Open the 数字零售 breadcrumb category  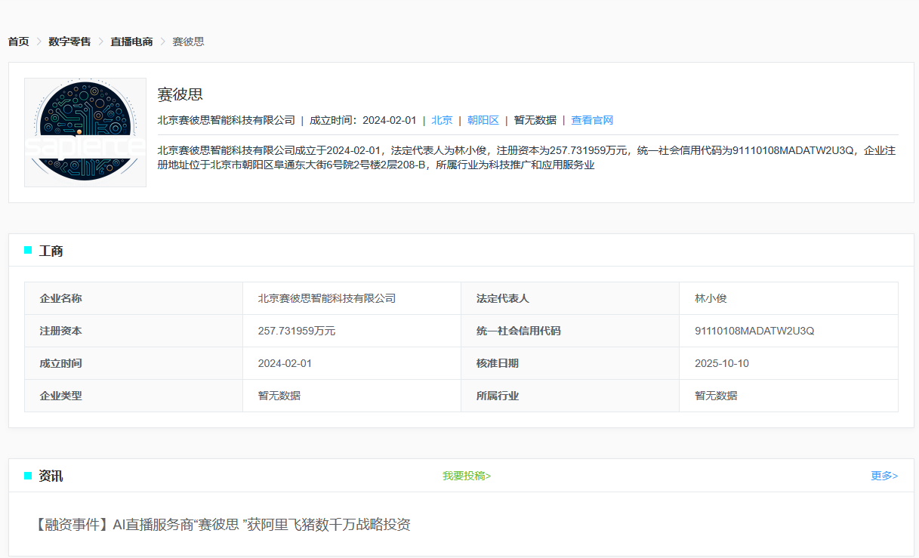[x=69, y=42]
